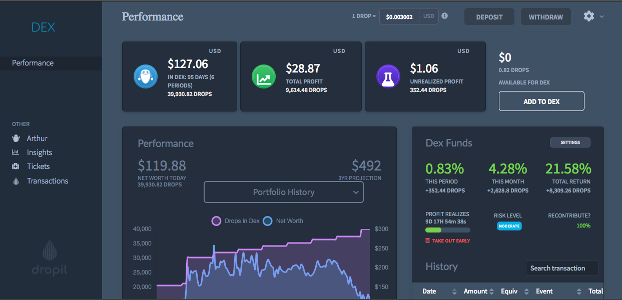
Task: Click the Insights bar chart icon
Action: pos(16,152)
